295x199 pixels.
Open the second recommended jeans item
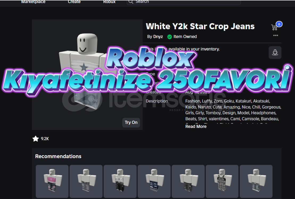[86, 181]
